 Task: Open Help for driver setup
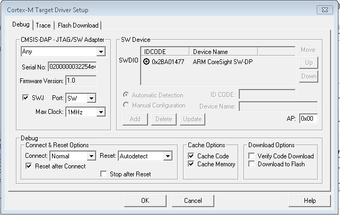pyautogui.click(x=310, y=201)
